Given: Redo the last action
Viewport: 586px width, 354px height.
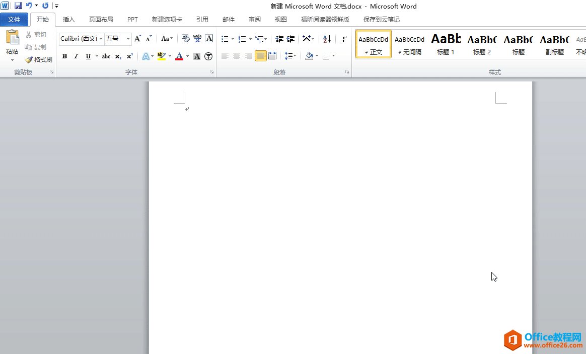Looking at the screenshot, I should click(45, 6).
